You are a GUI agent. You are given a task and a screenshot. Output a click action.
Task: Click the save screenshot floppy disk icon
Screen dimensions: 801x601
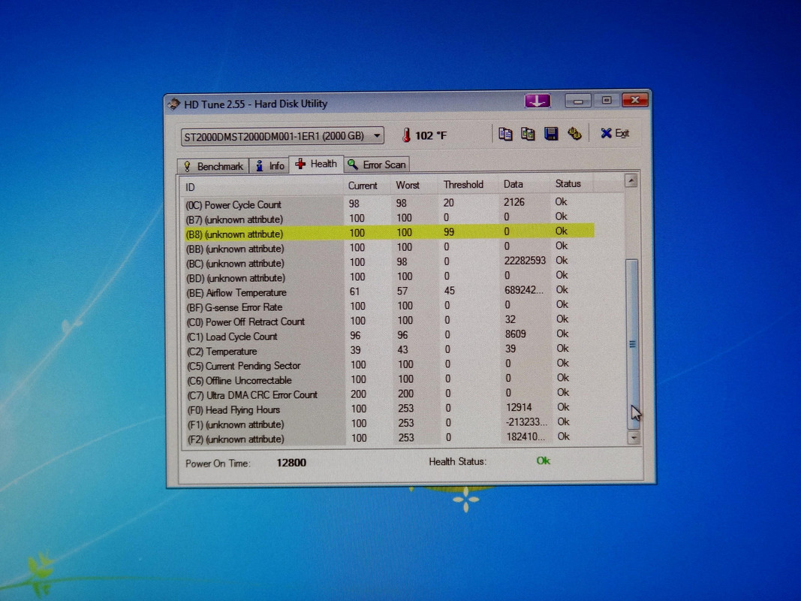551,134
